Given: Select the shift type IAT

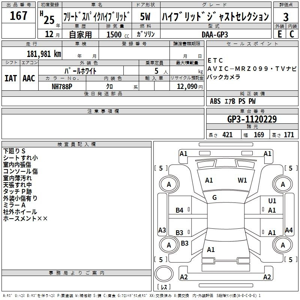Looking at the screenshot, I should pos(10,78).
